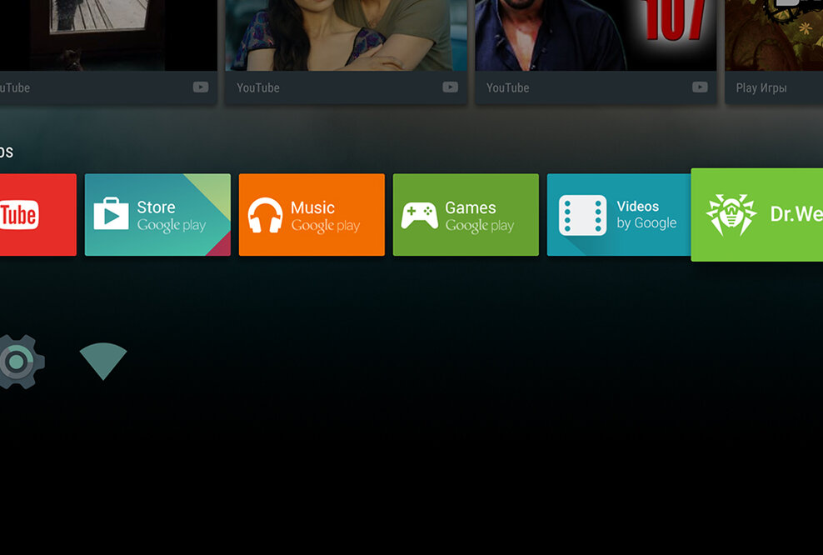Launch Music Google Play by its label
Viewport: 823px width, 555px height.
pos(325,216)
